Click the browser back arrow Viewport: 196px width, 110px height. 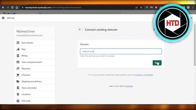tap(3, 7)
